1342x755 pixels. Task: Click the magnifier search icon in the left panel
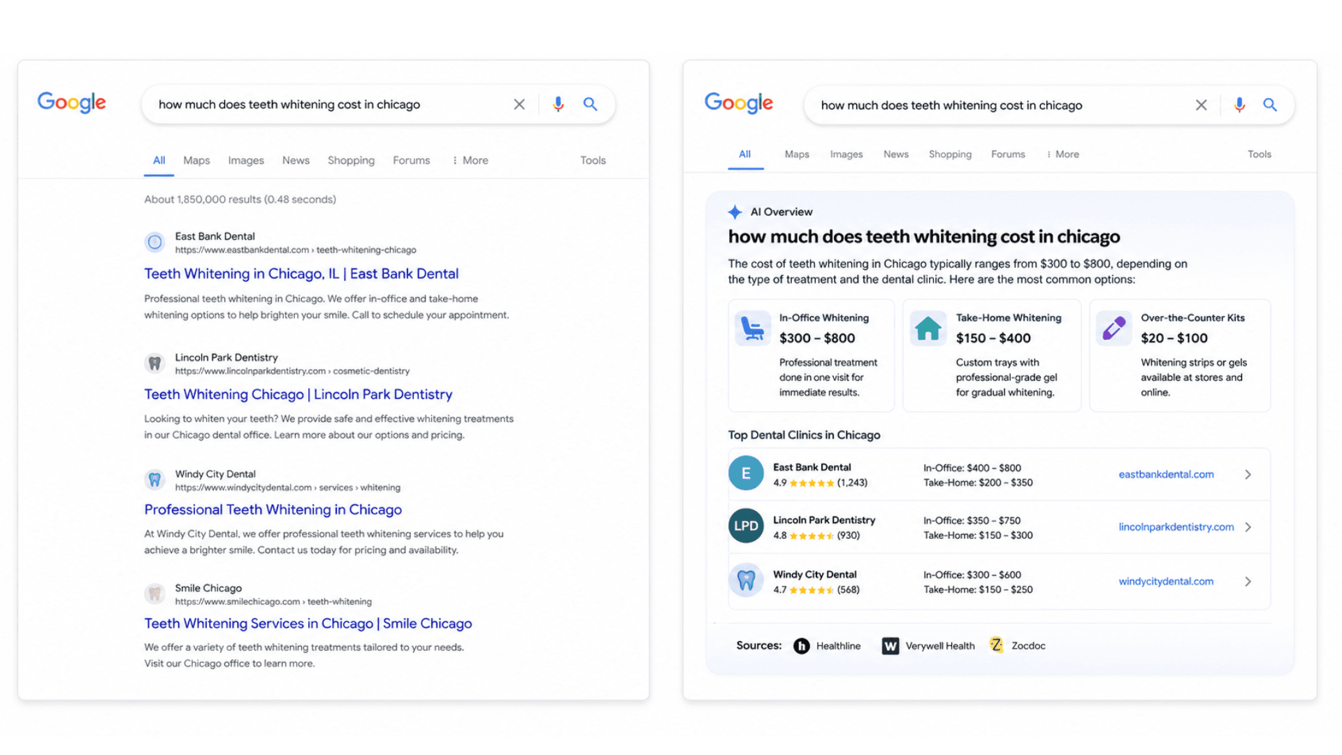tap(591, 104)
